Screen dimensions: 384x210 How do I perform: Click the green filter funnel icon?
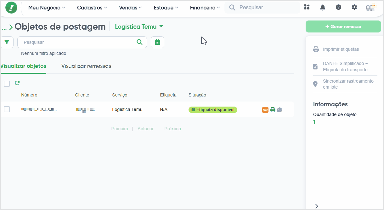(x=7, y=42)
